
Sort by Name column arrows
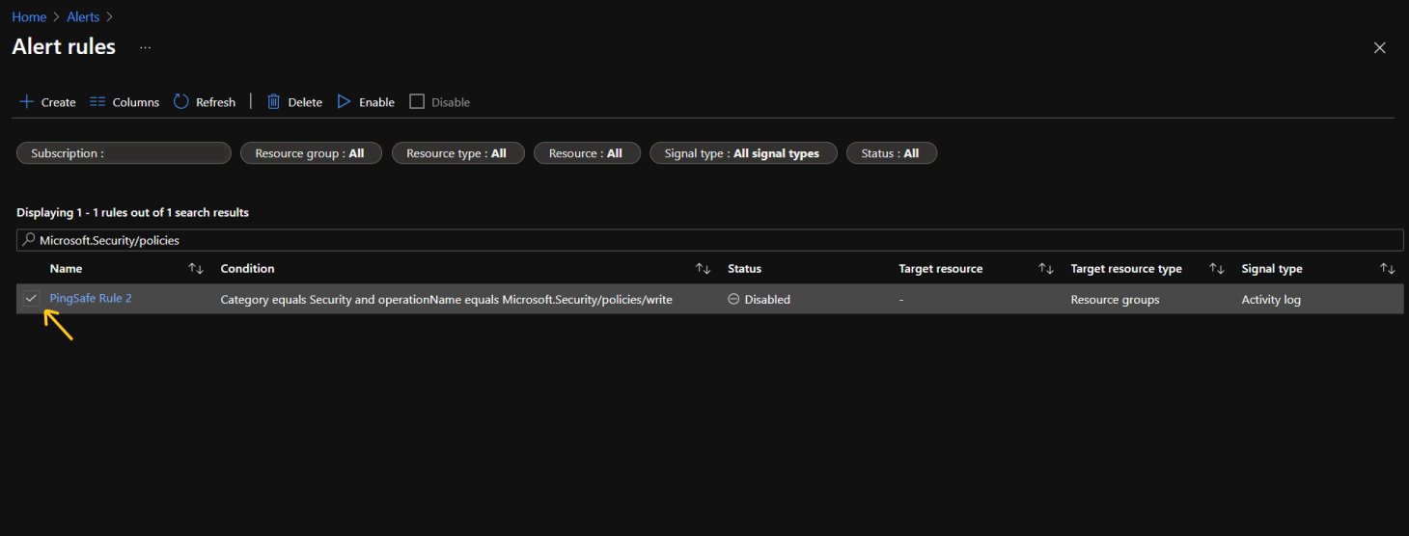tap(196, 269)
